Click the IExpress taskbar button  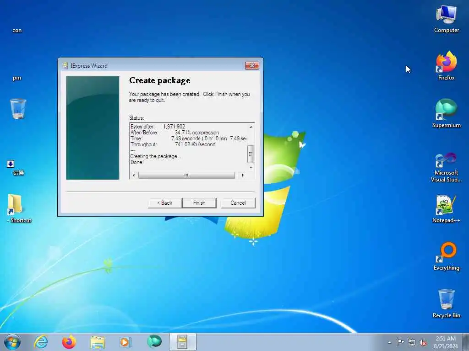[182, 342]
